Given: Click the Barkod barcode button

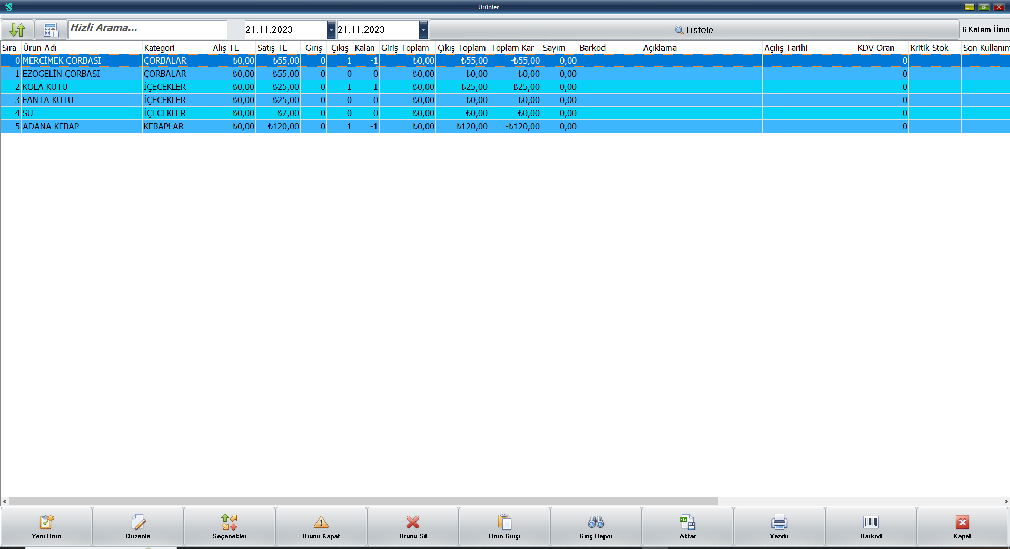Looking at the screenshot, I should point(871,527).
